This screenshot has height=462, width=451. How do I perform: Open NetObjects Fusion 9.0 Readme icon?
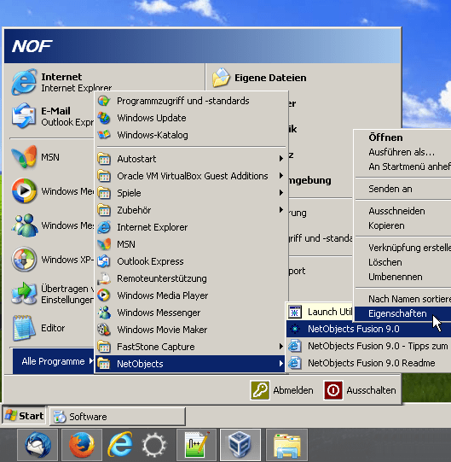pos(295,363)
